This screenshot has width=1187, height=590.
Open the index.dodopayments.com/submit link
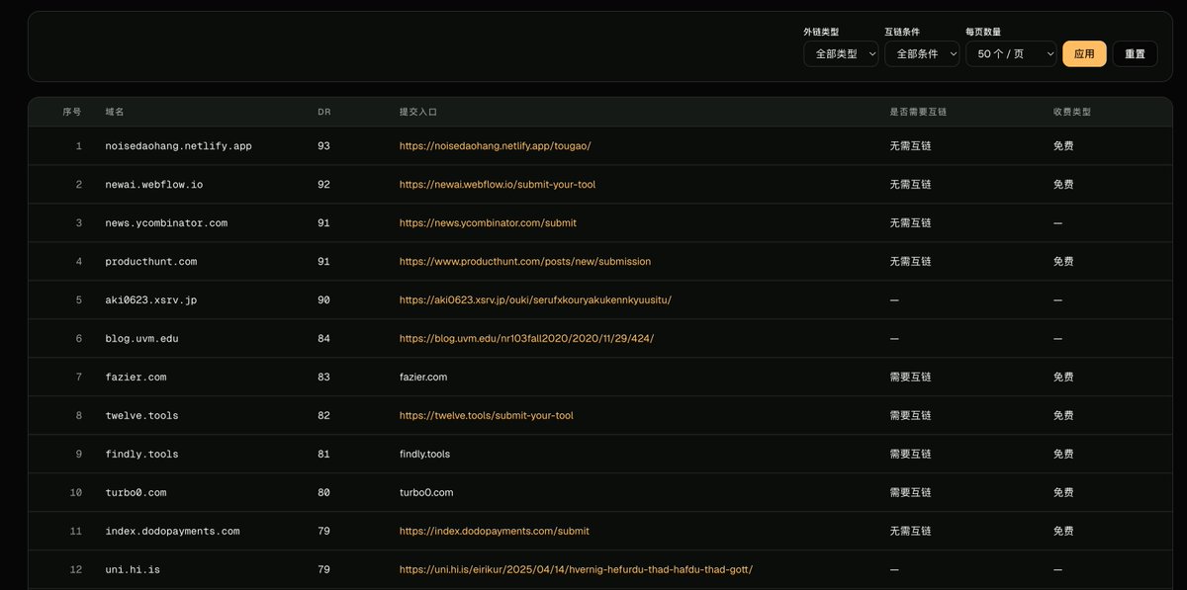tap(495, 532)
